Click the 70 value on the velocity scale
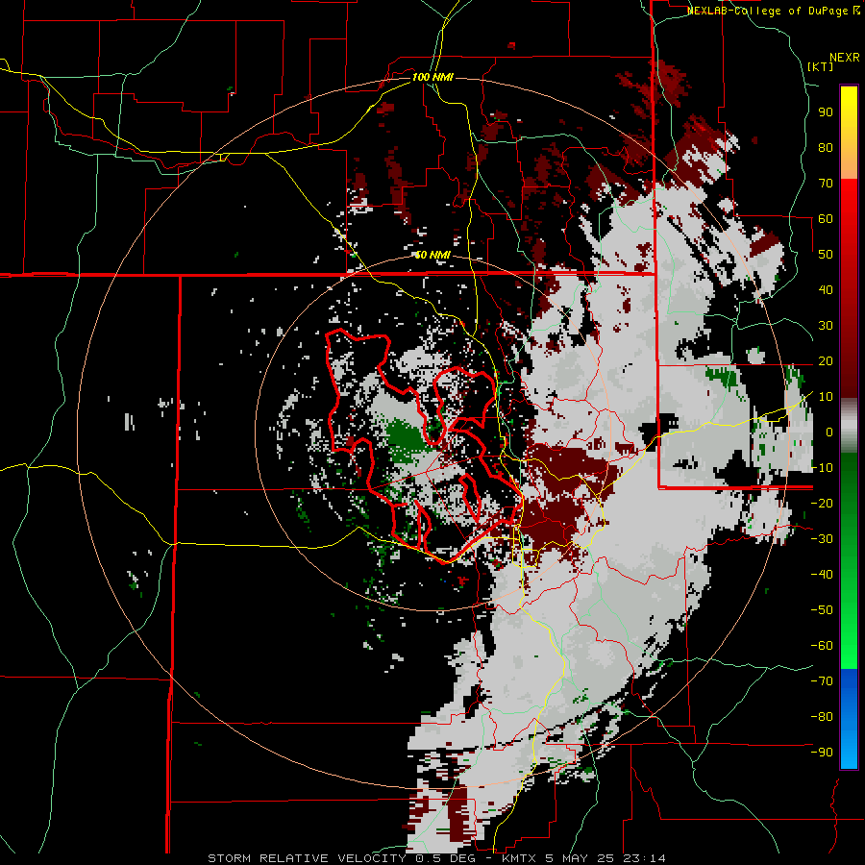The height and width of the screenshot is (865, 865). pos(826,184)
